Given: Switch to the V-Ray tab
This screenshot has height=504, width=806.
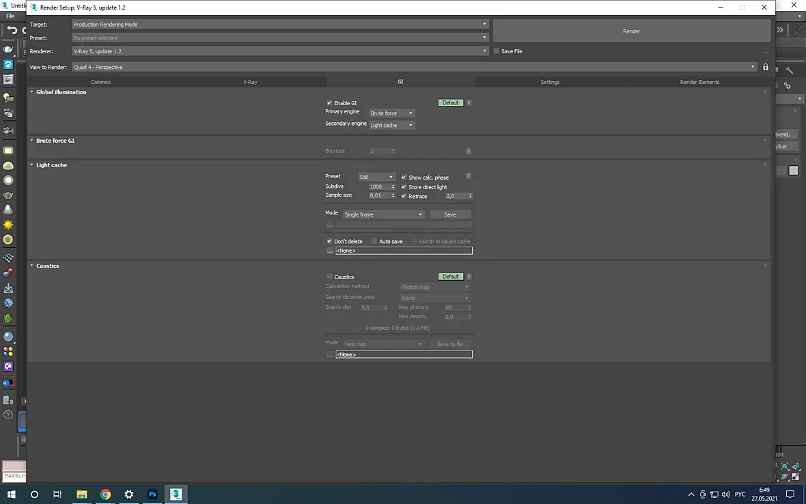Looking at the screenshot, I should [x=250, y=82].
